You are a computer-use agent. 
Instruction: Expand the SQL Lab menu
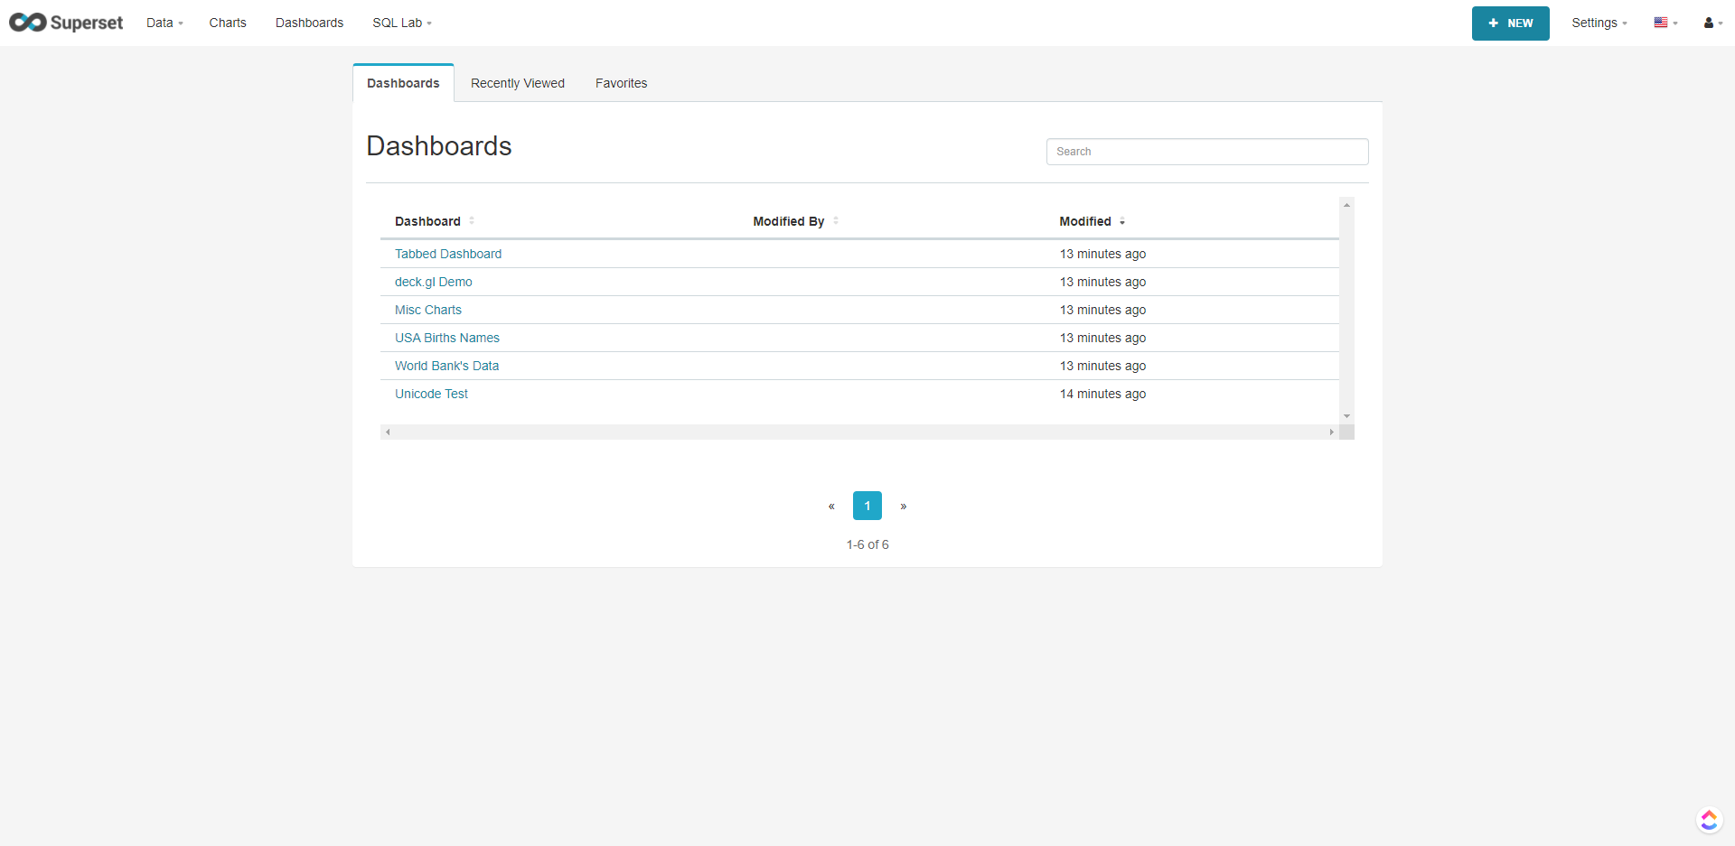(402, 23)
